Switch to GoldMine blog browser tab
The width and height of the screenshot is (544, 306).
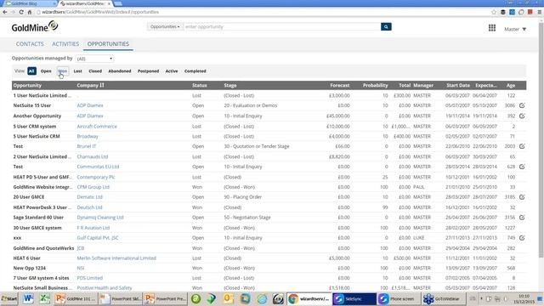[30, 3]
